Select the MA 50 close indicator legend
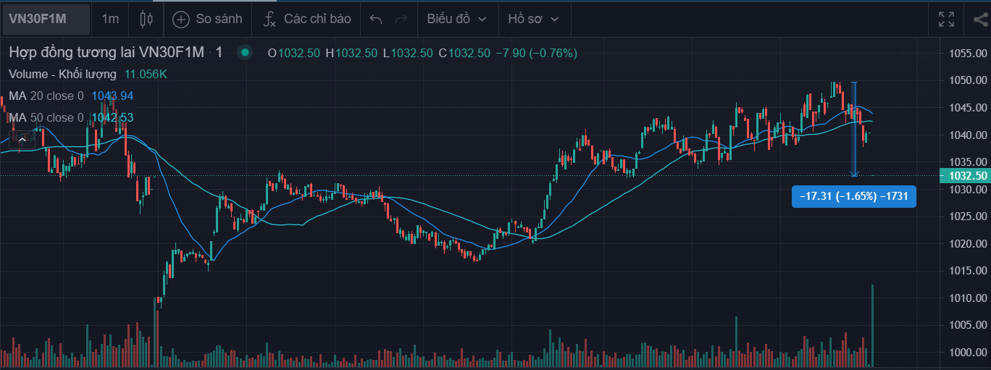 coord(46,117)
